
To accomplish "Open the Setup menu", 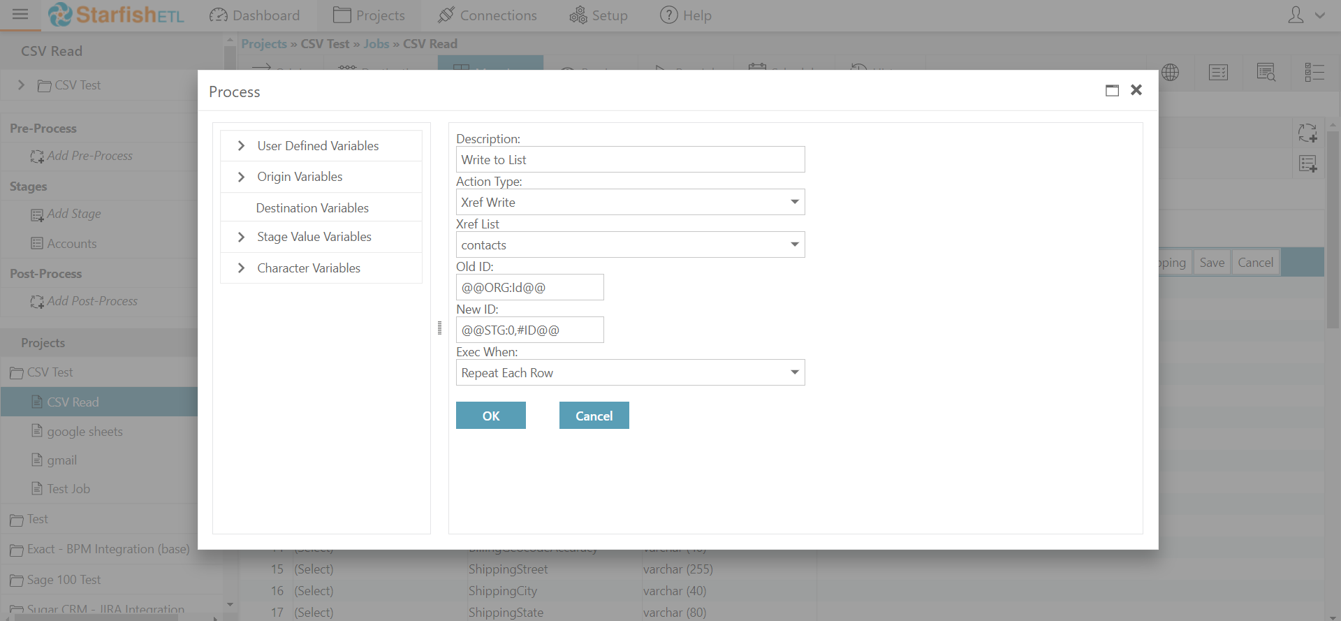I will pyautogui.click(x=599, y=15).
